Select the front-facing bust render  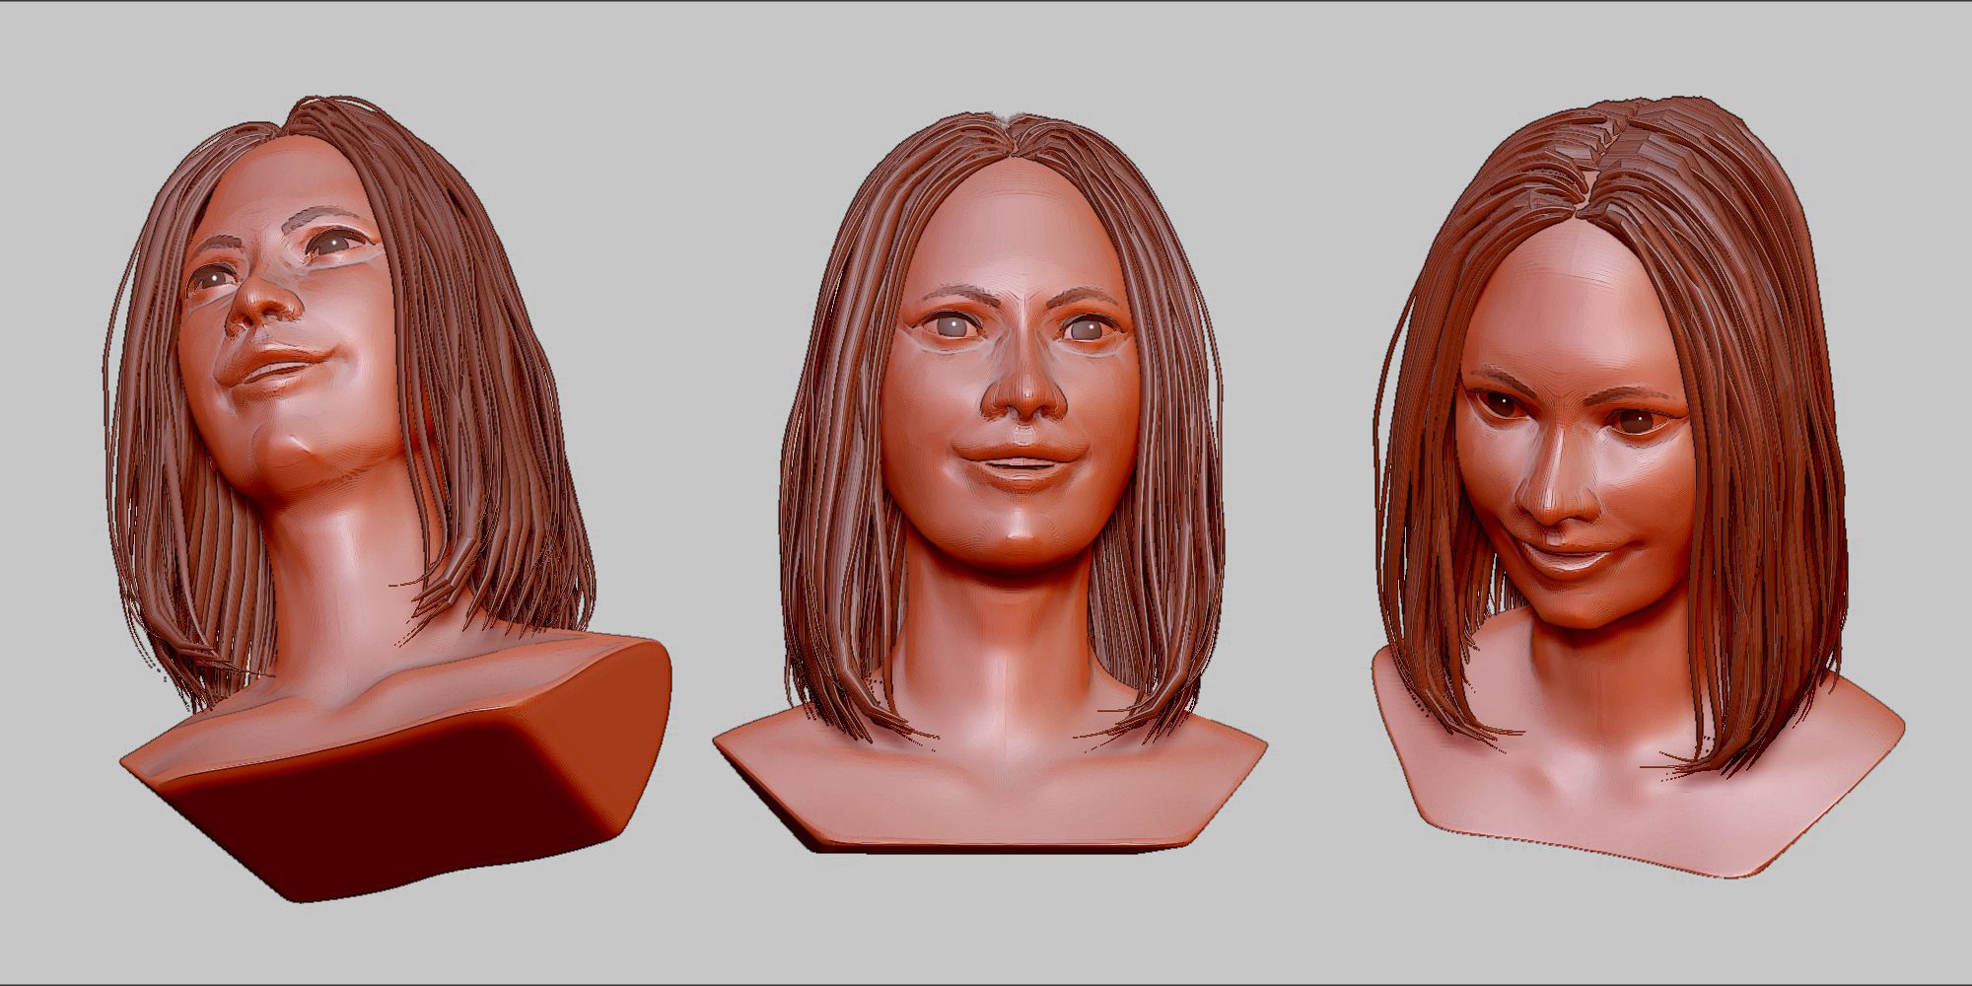coord(990,481)
